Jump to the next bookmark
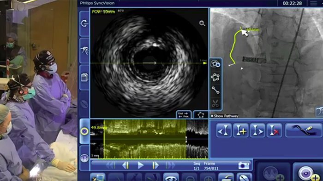 click(257, 130)
